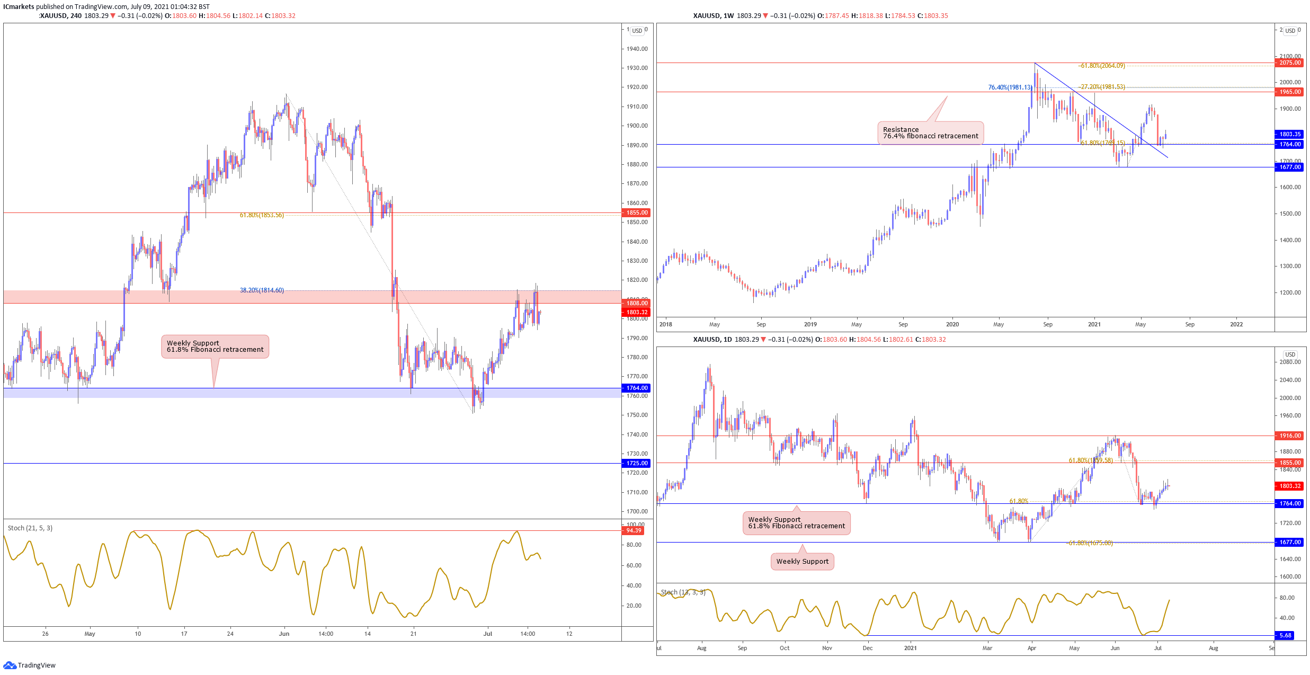
Task: Select the lower Weekly Support callout near 1677
Action: pyautogui.click(x=803, y=562)
